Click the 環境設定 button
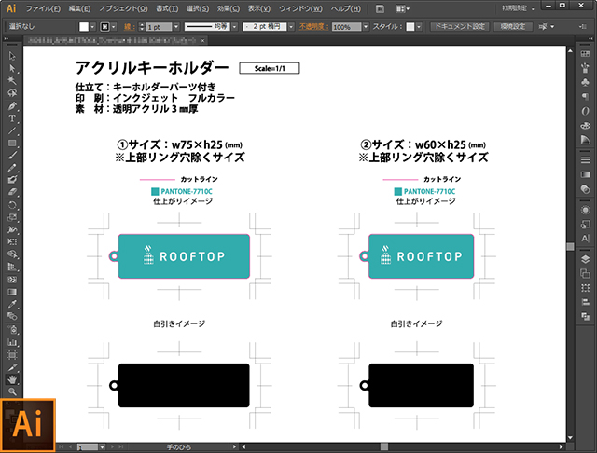 [x=513, y=27]
